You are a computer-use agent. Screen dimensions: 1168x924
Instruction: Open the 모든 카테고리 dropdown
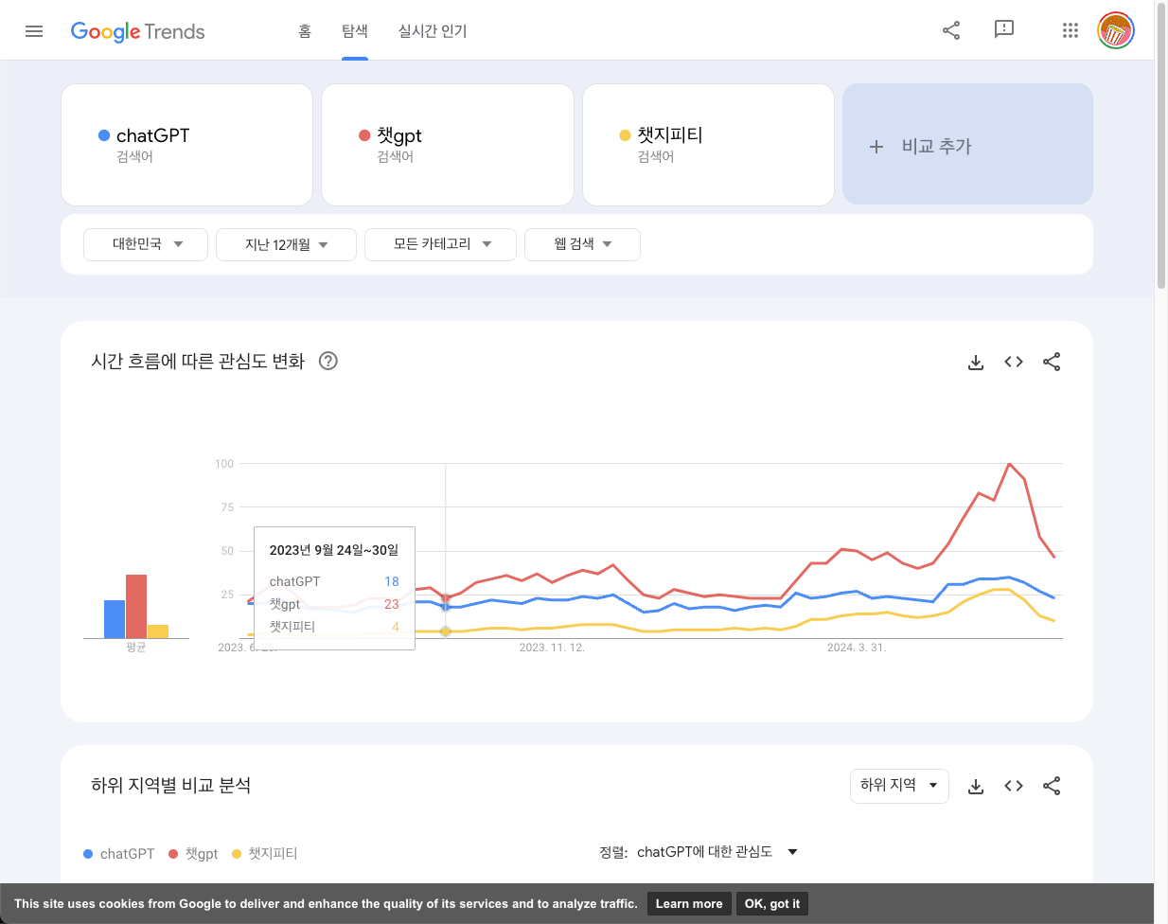(x=440, y=244)
